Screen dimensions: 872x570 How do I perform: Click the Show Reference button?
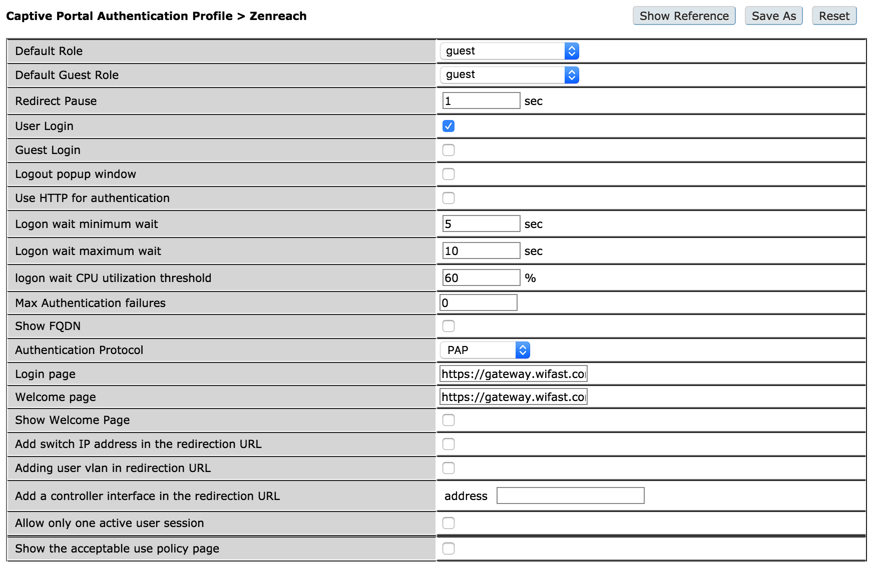point(684,15)
